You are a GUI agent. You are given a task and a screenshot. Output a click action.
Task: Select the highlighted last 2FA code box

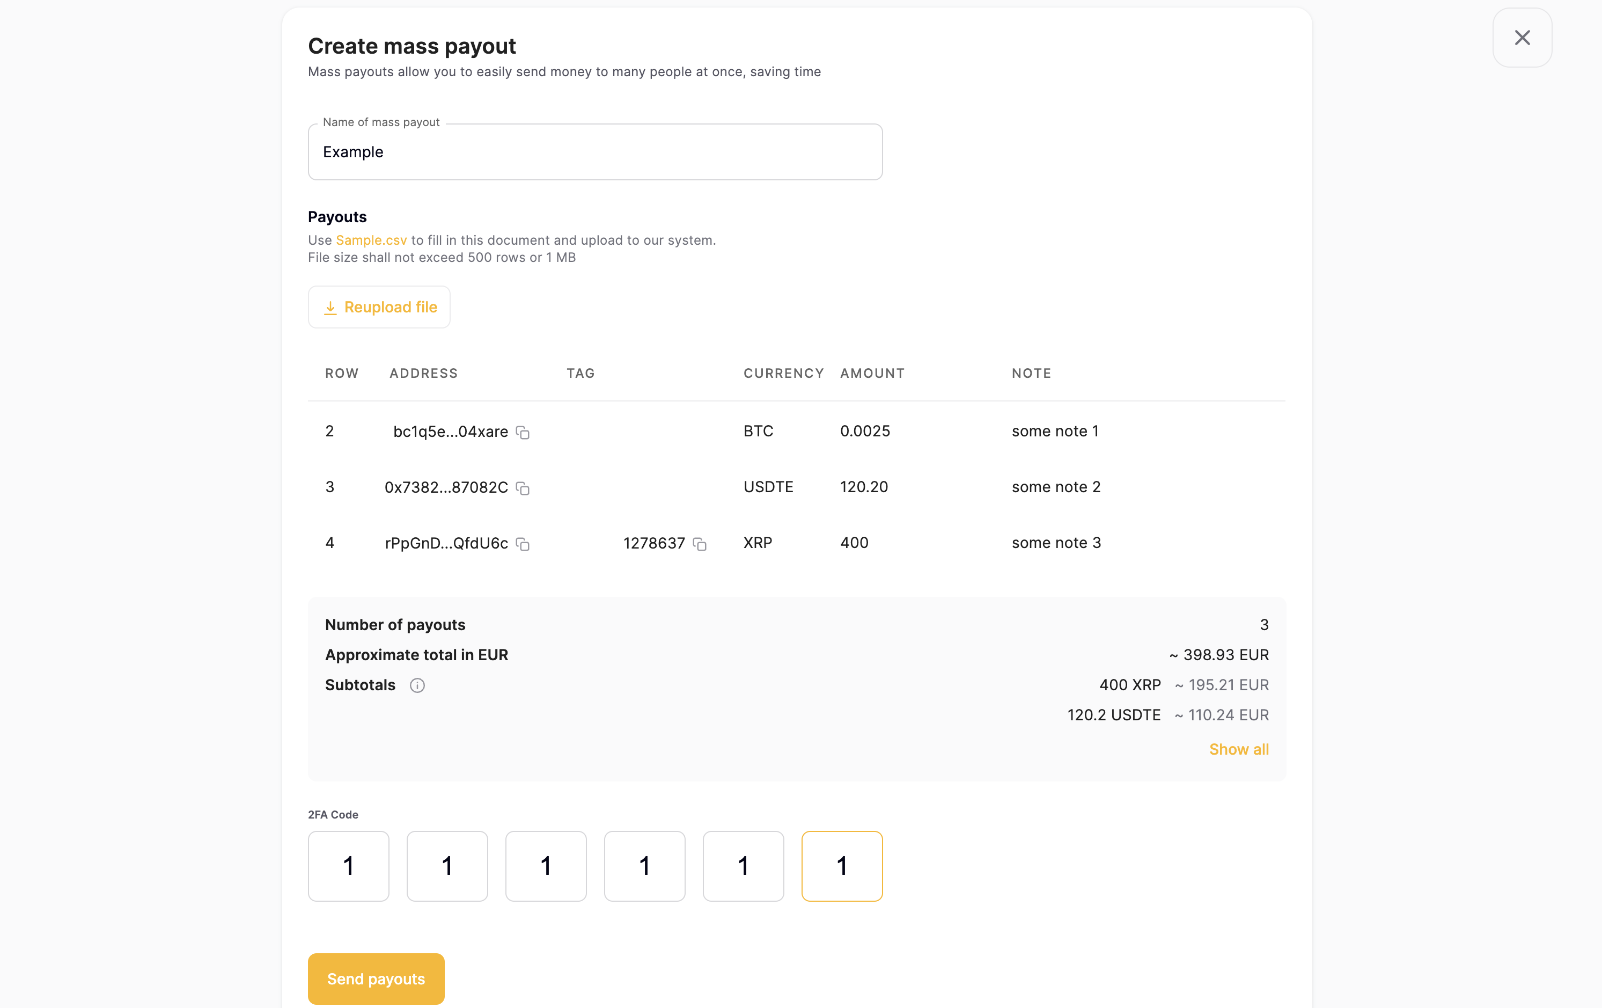point(842,866)
